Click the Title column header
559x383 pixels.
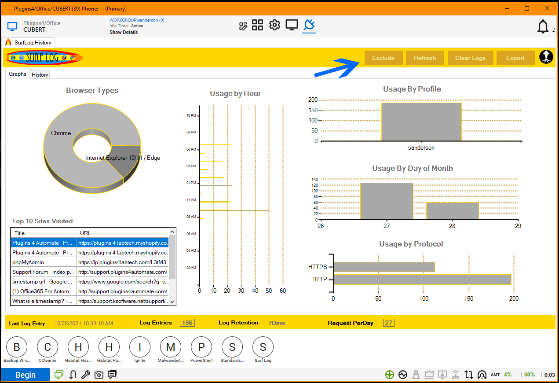point(44,233)
